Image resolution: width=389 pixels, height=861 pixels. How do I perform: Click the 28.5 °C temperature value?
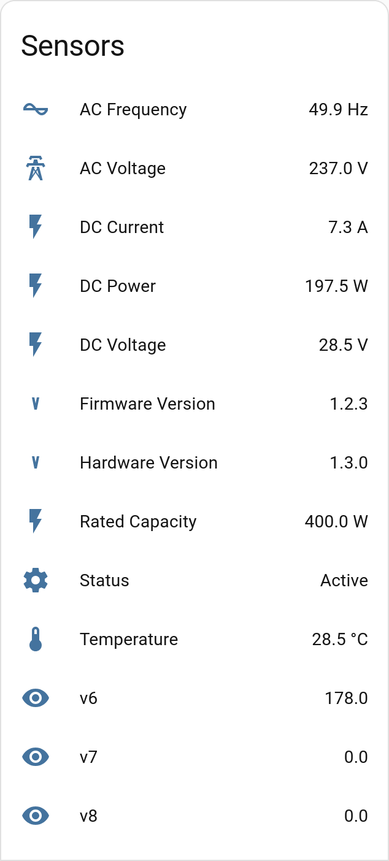pos(339,640)
